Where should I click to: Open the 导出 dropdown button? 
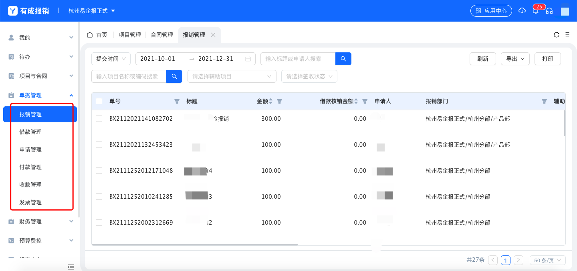[x=515, y=59]
